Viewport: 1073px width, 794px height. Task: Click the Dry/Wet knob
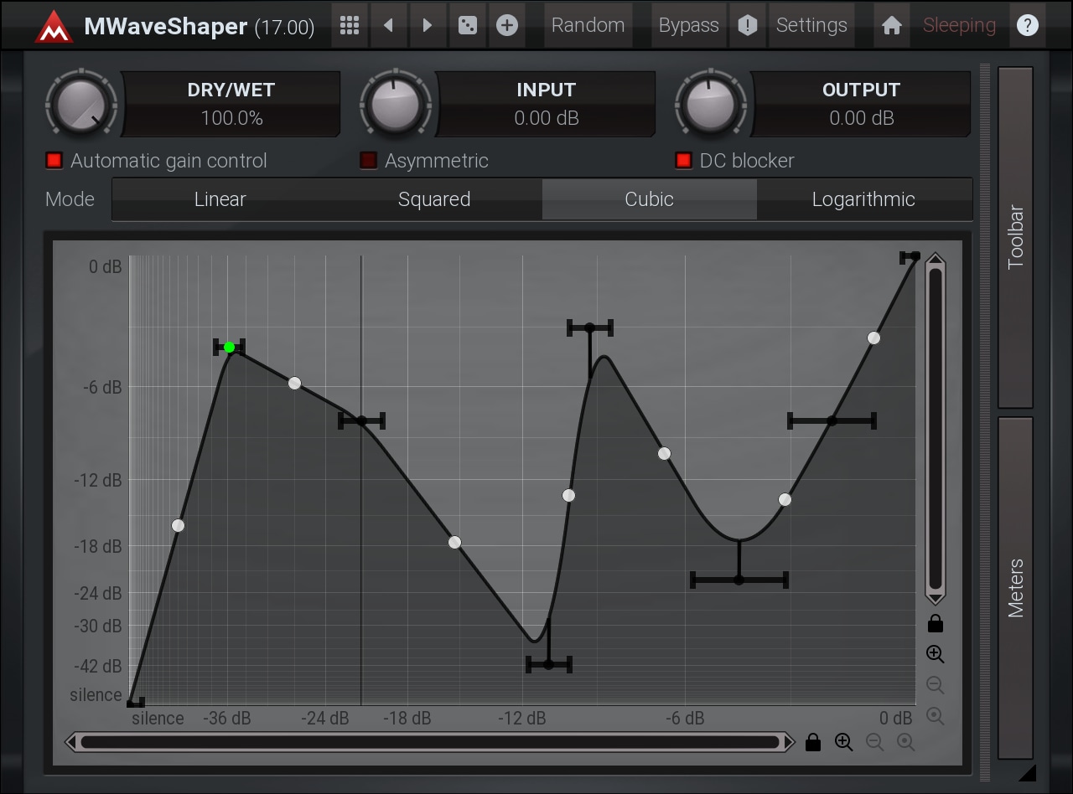(x=81, y=105)
